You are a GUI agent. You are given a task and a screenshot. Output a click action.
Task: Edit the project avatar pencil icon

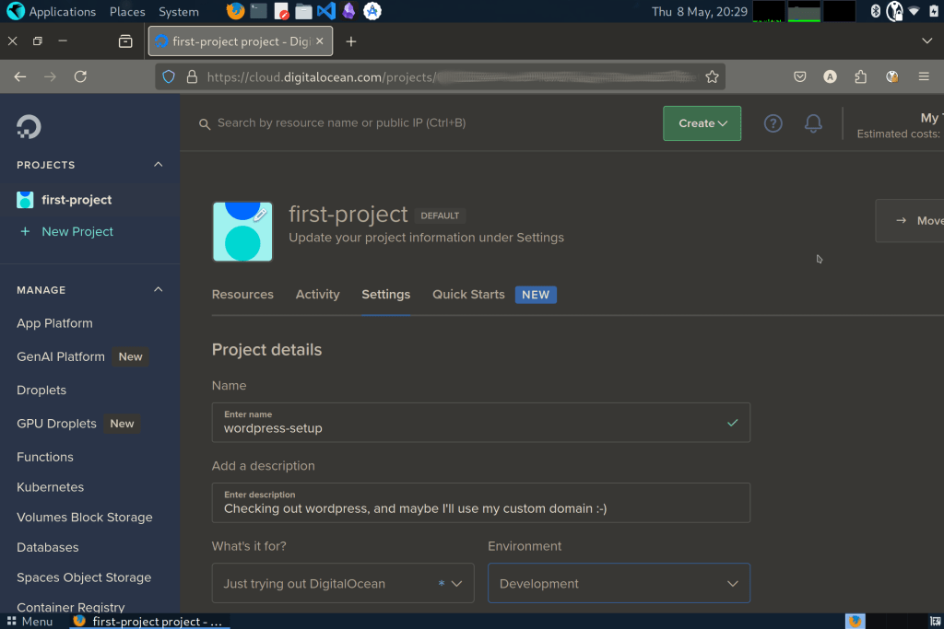point(260,215)
